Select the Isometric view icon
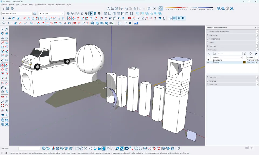 pyautogui.click(x=105, y=13)
